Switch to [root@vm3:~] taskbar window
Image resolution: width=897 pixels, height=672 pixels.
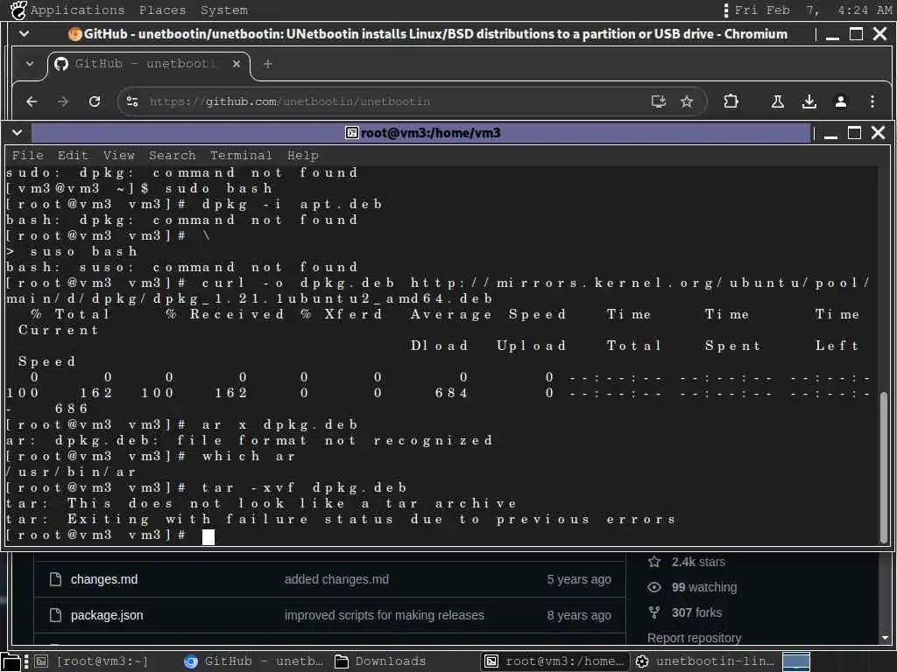(x=91, y=661)
